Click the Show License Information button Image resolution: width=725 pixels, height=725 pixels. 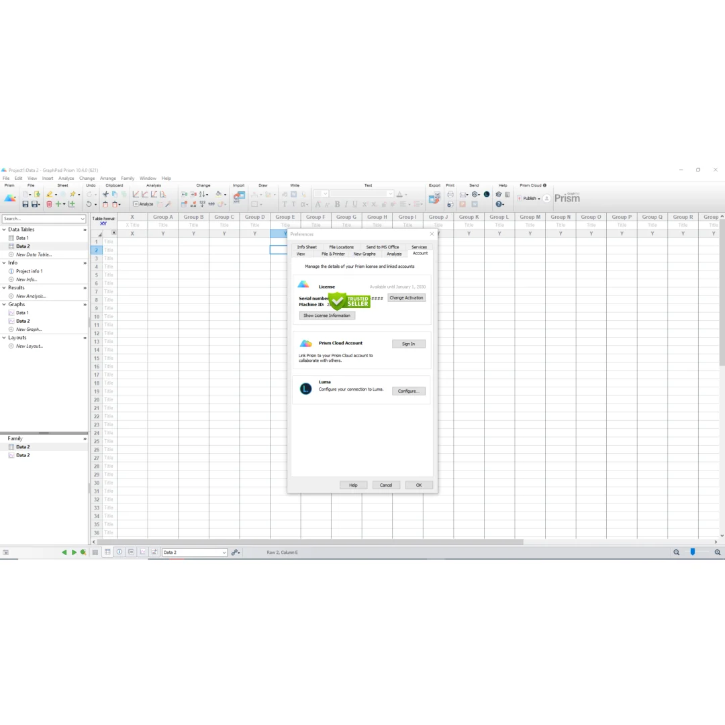(x=327, y=316)
